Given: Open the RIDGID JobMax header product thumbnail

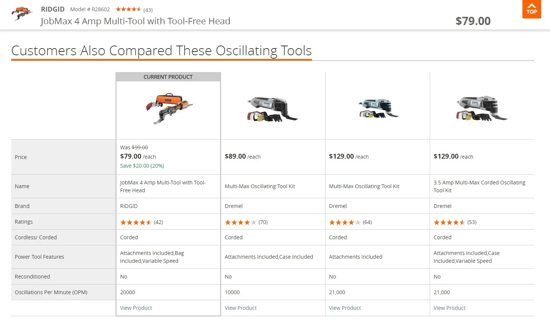Looking at the screenshot, I should 22,14.
